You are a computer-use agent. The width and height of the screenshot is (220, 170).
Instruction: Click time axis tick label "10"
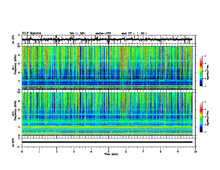(x=195, y=152)
